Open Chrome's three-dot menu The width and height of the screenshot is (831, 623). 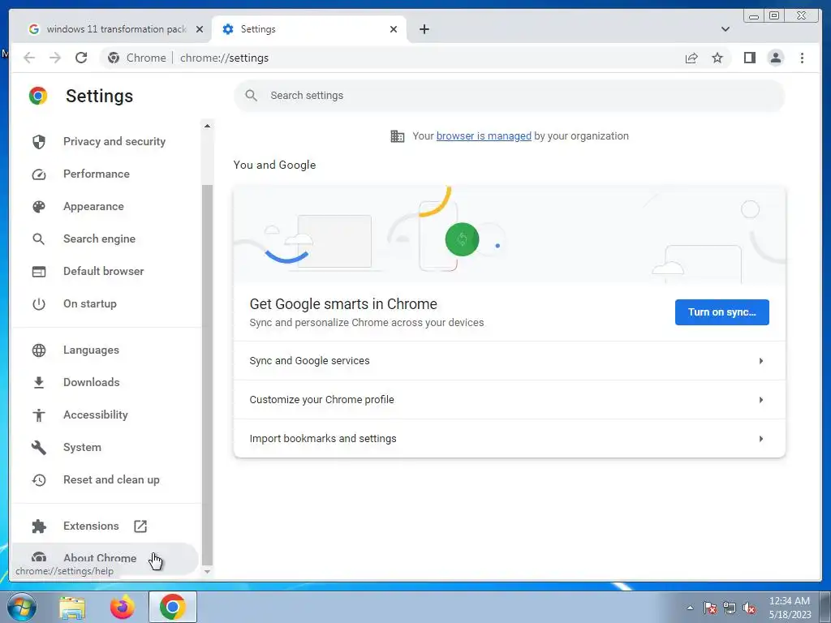pyautogui.click(x=802, y=58)
